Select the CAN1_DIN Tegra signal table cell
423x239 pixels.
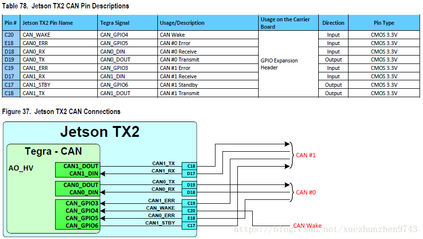point(127,76)
